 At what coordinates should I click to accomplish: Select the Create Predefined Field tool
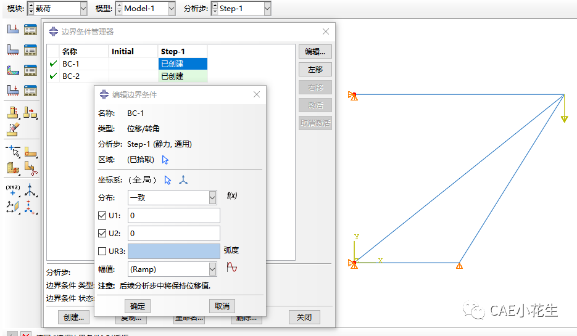(x=13, y=70)
